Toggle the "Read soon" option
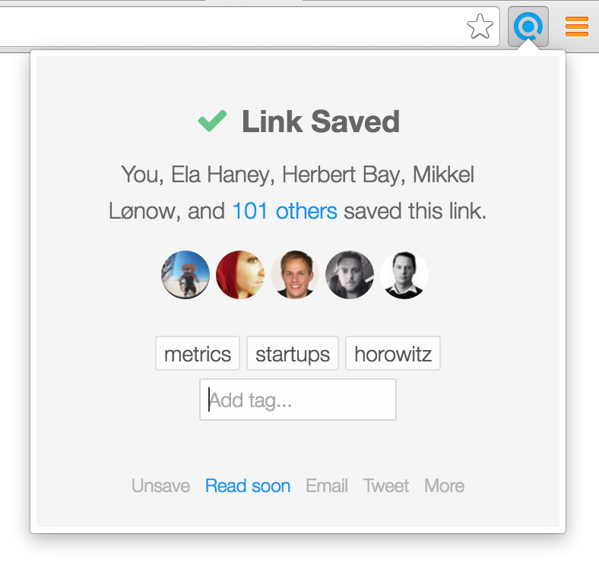 [248, 486]
